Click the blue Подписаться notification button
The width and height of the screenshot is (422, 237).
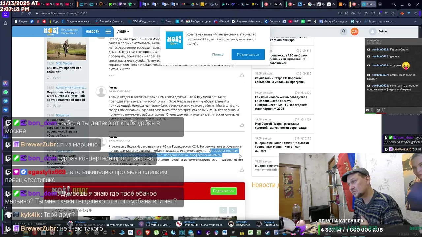248,54
